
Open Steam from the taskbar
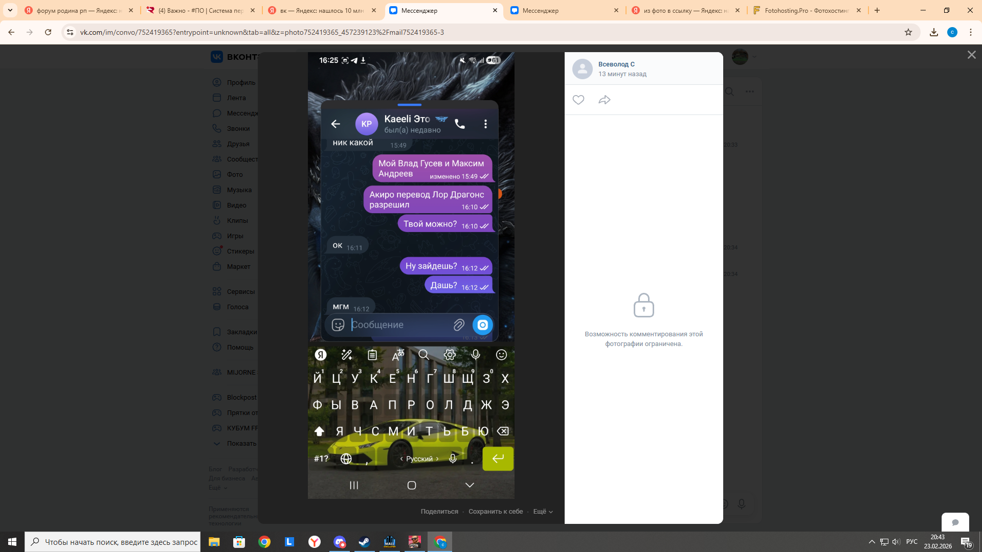click(x=364, y=542)
